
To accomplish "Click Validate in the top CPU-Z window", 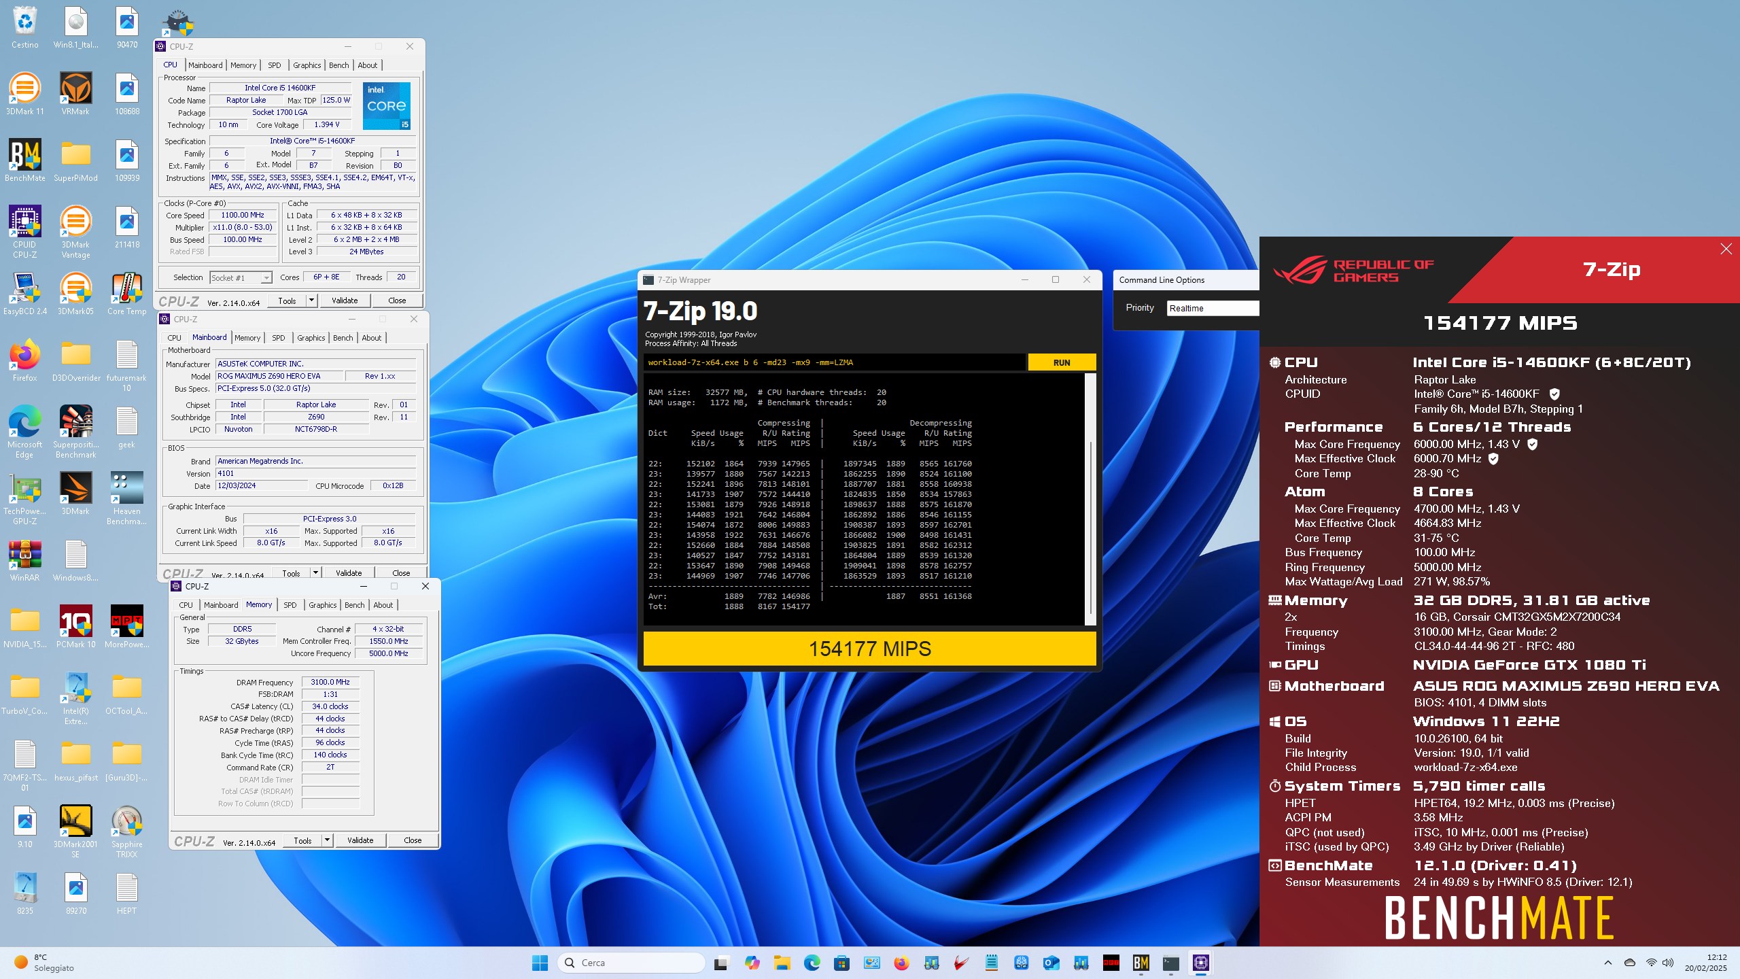I will (x=345, y=300).
